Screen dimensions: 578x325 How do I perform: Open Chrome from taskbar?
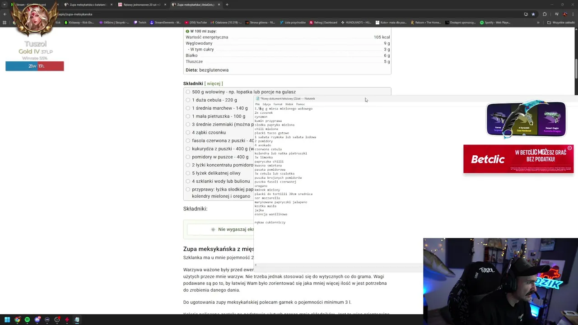tap(17, 320)
